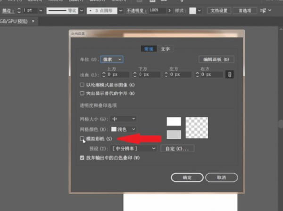
Task: Expand the stroke weight dropdown
Action: [x=41, y=11]
